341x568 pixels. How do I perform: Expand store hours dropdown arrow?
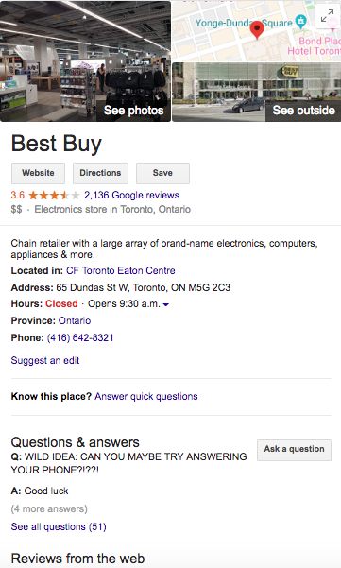coord(166,304)
